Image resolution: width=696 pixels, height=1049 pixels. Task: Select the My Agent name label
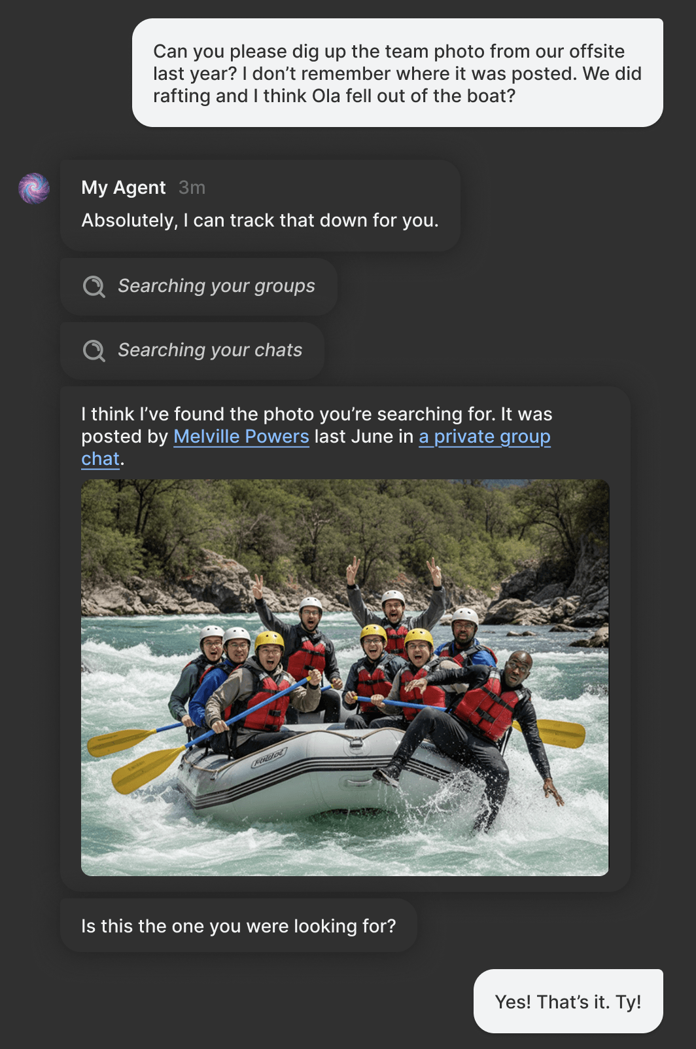[x=124, y=187]
